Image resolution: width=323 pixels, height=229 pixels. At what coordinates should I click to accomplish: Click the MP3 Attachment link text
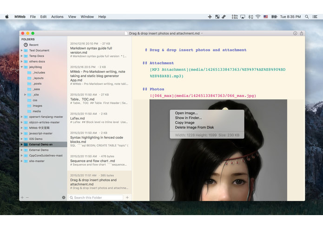point(169,70)
